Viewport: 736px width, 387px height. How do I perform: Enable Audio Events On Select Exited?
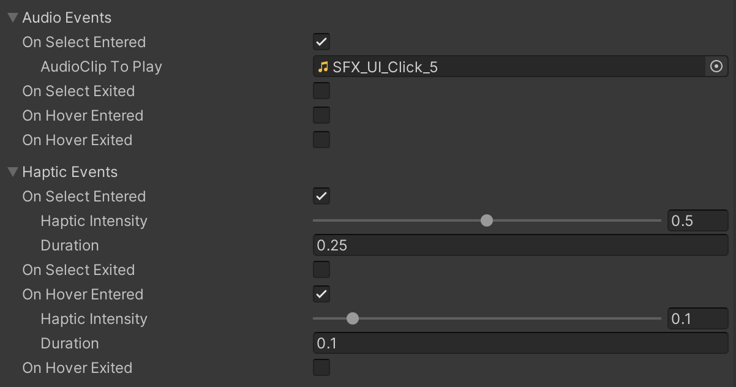coord(321,91)
